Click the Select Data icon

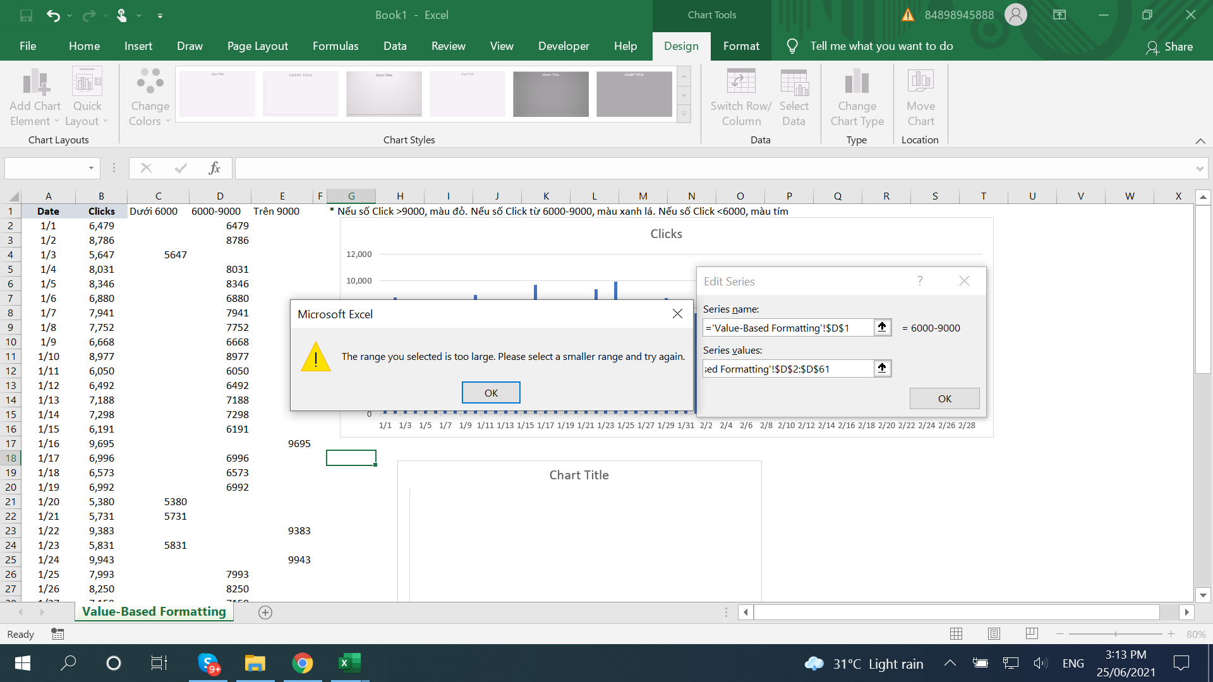794,82
